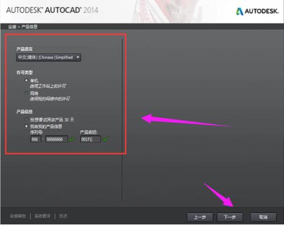This screenshot has width=284, height=225.
Task: Click the product key field containing 001F1
Action: 90,139
